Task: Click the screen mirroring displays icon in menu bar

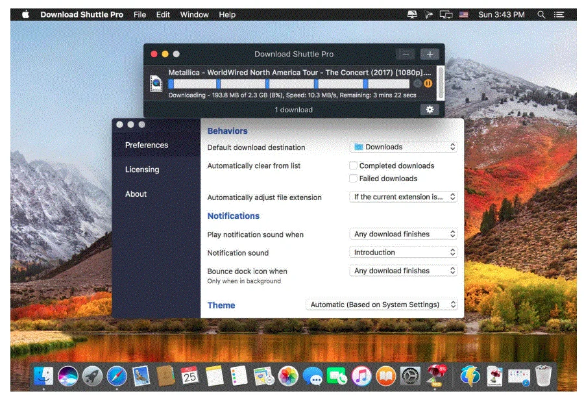Action: click(x=446, y=14)
